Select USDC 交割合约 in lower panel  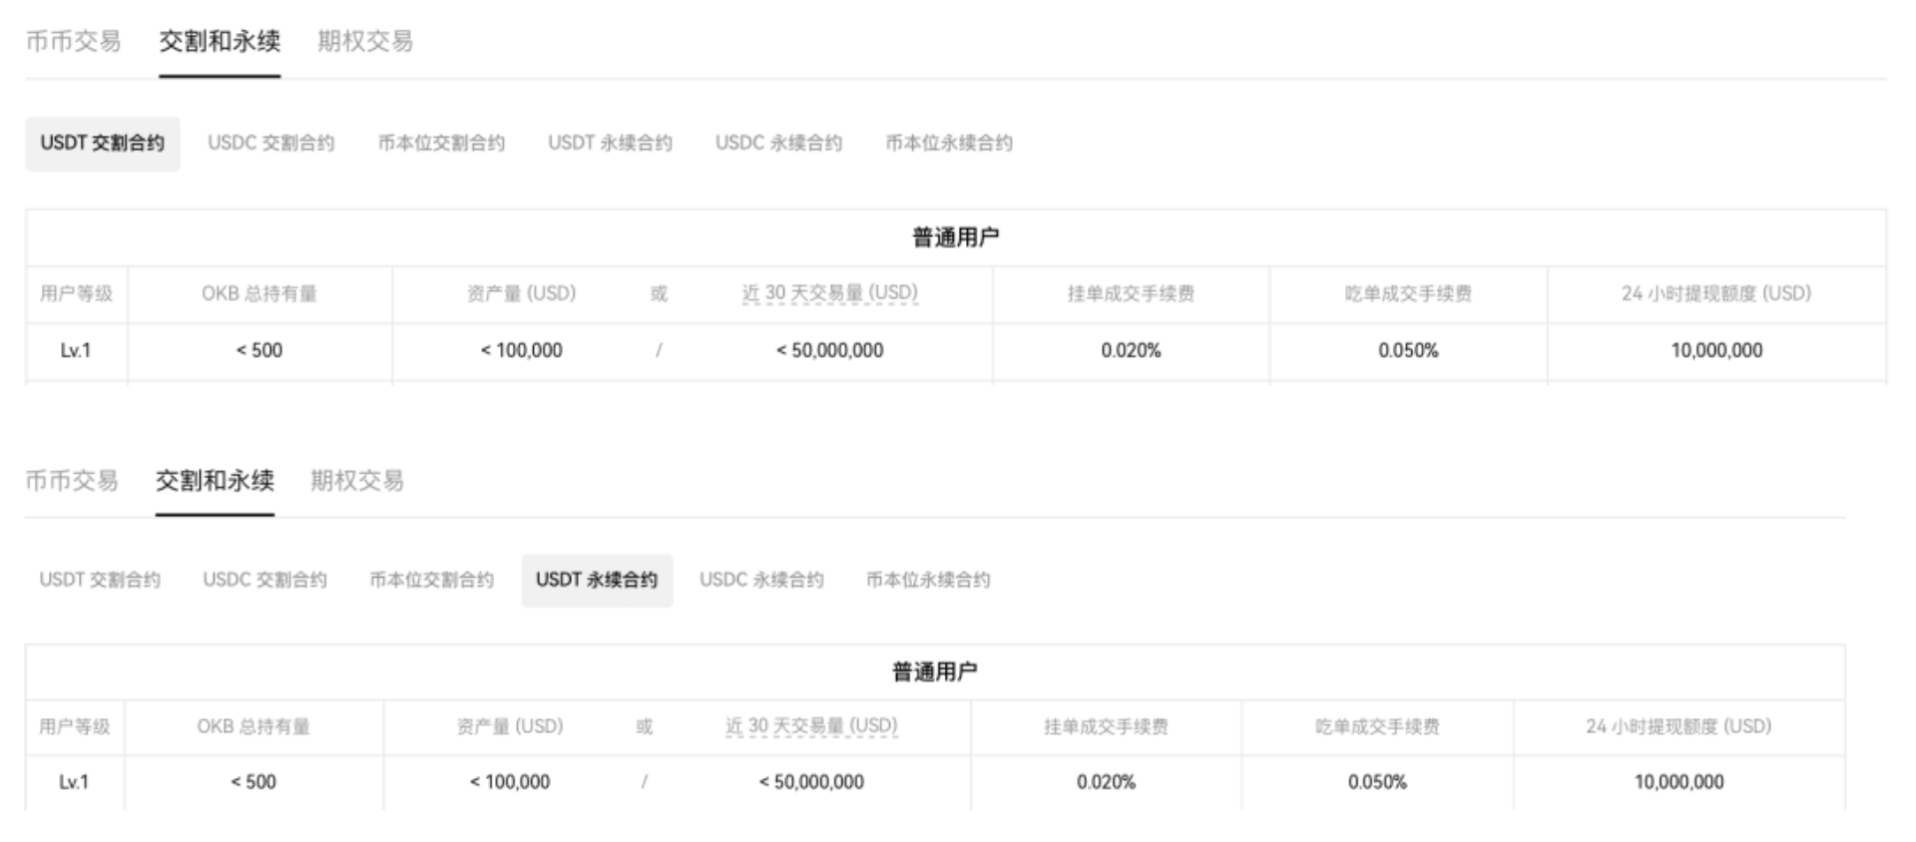coord(264,580)
